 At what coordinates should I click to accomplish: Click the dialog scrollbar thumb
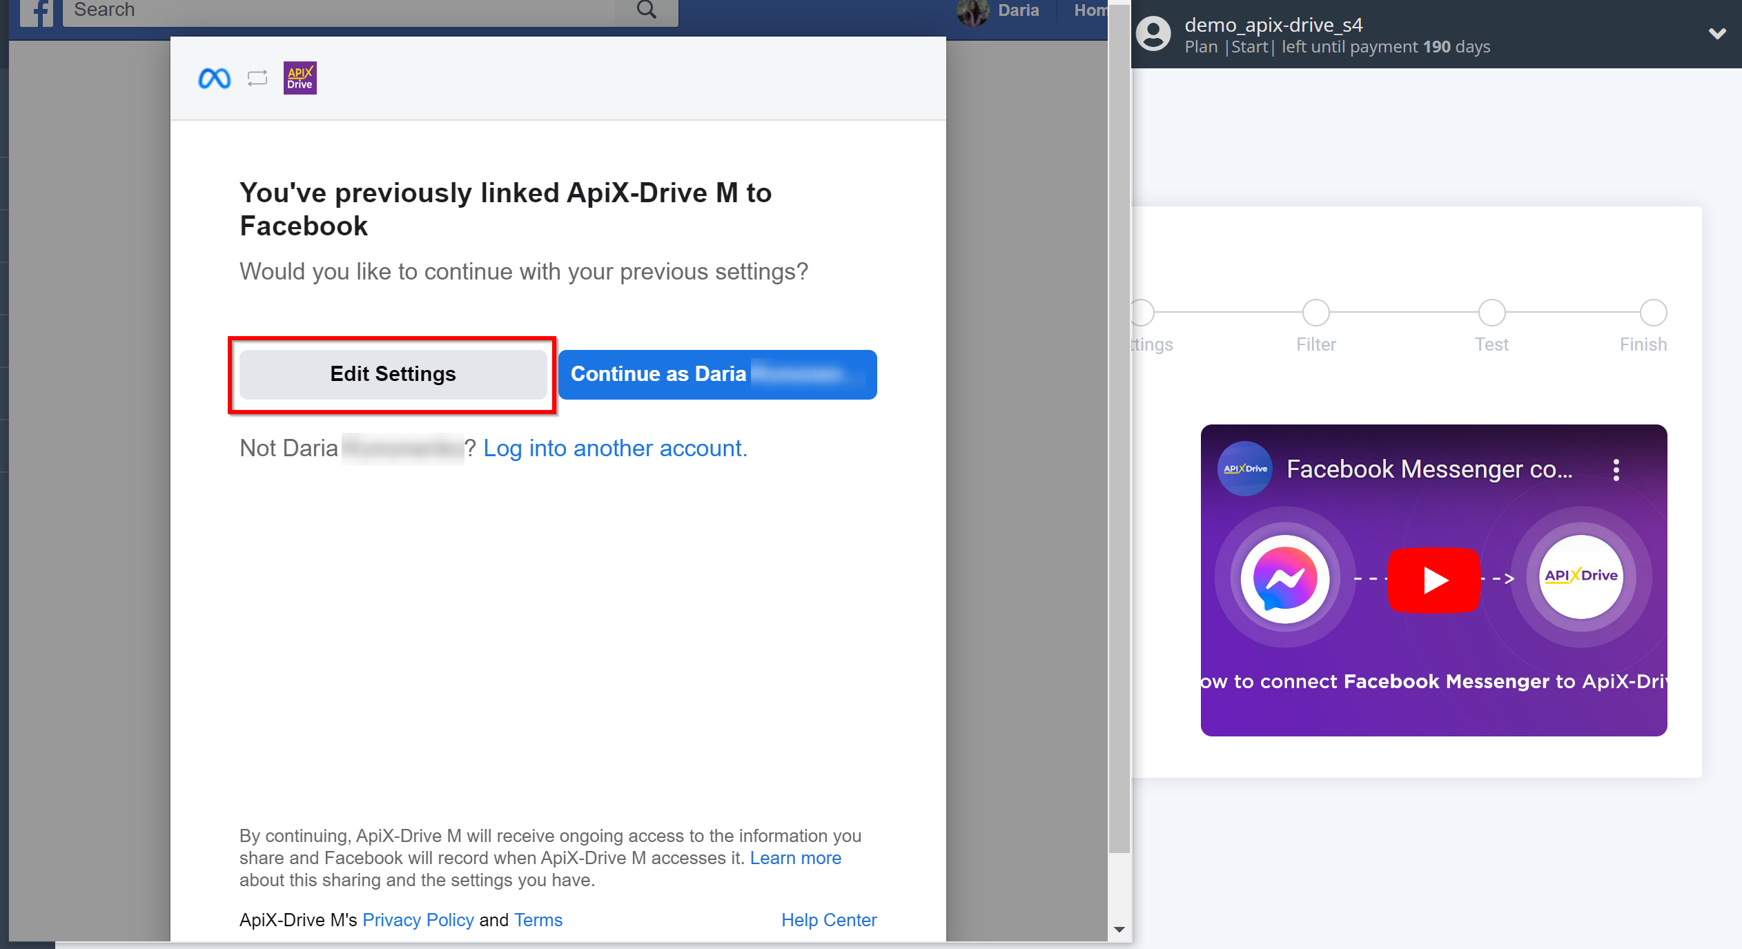(x=1119, y=428)
